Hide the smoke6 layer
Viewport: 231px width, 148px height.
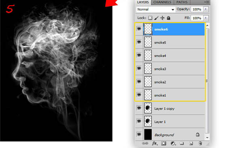coord(139,29)
